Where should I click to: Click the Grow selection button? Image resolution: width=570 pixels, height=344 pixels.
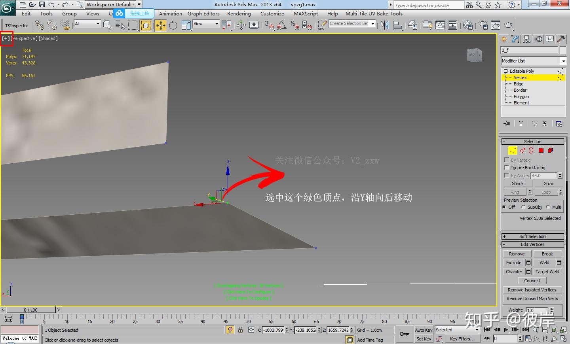[549, 183]
